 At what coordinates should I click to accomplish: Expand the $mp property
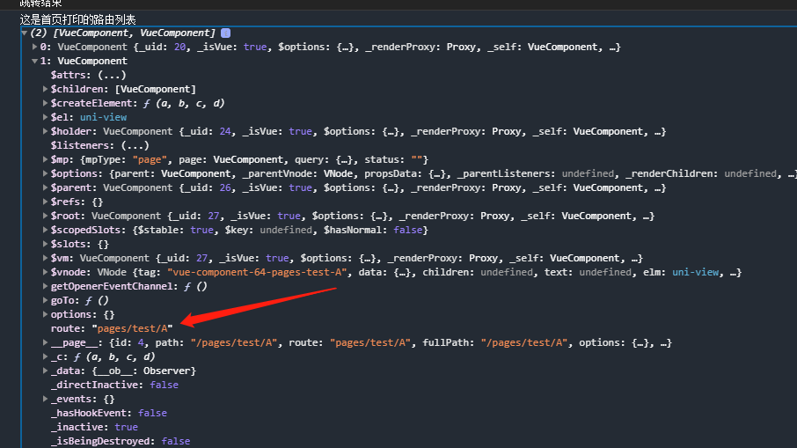coord(45,159)
